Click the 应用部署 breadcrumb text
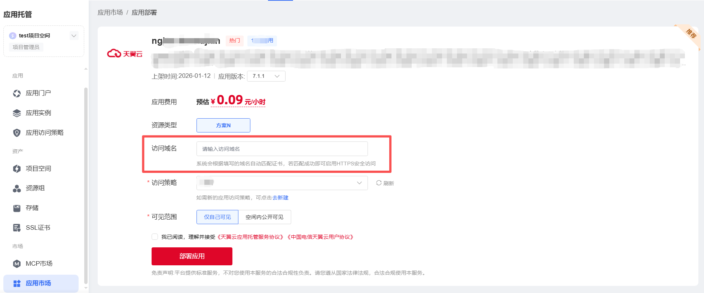Viewport: 704px width, 293px height. pyautogui.click(x=144, y=12)
